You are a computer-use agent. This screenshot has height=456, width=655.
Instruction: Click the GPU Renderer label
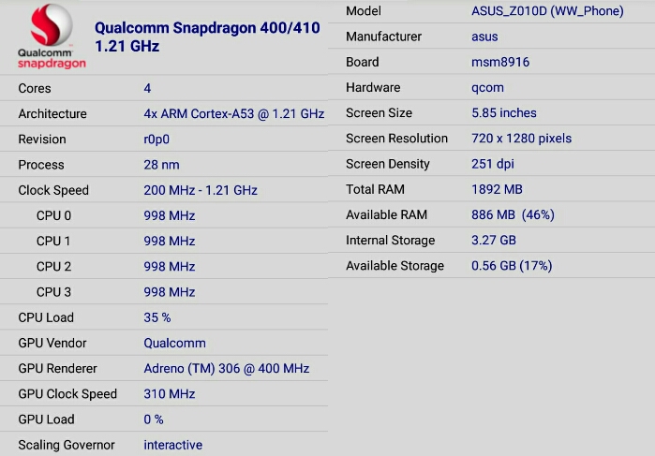[x=58, y=369]
